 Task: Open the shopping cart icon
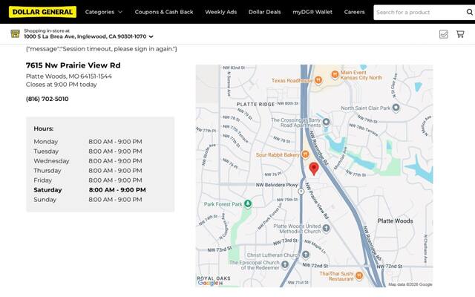pyautogui.click(x=460, y=34)
